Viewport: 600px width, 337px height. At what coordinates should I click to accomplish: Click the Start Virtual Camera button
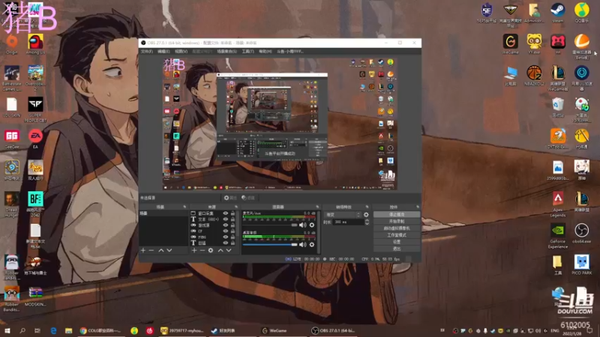[397, 228]
